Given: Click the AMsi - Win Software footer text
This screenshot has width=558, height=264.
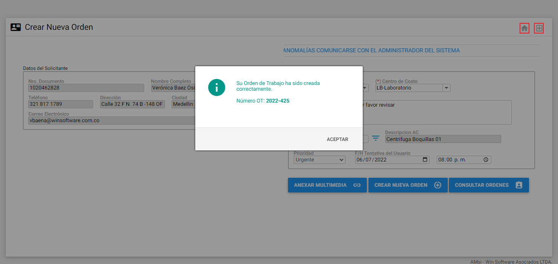Looking at the screenshot, I should click(x=511, y=262).
